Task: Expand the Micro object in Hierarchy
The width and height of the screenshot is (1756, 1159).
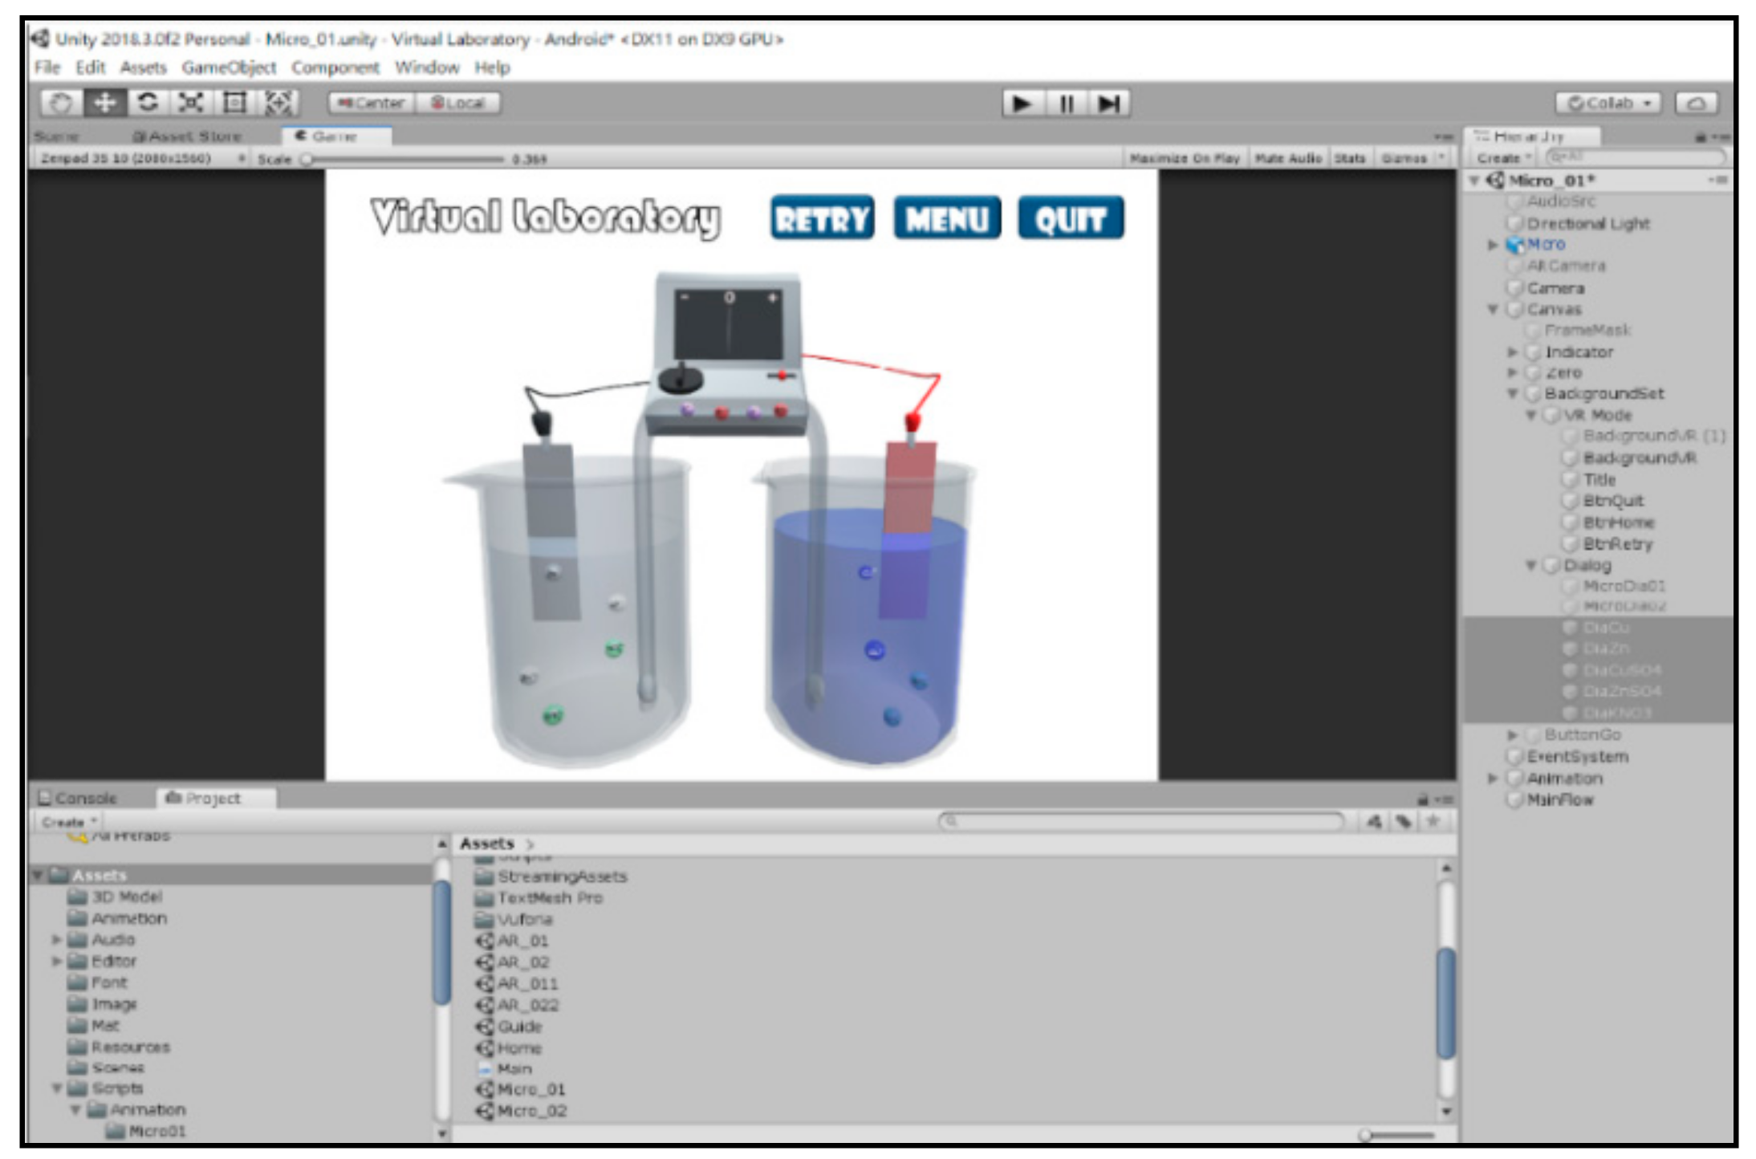Action: (1492, 245)
